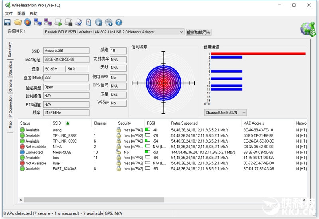Click the floppy disk save icon

(x=7, y=22)
